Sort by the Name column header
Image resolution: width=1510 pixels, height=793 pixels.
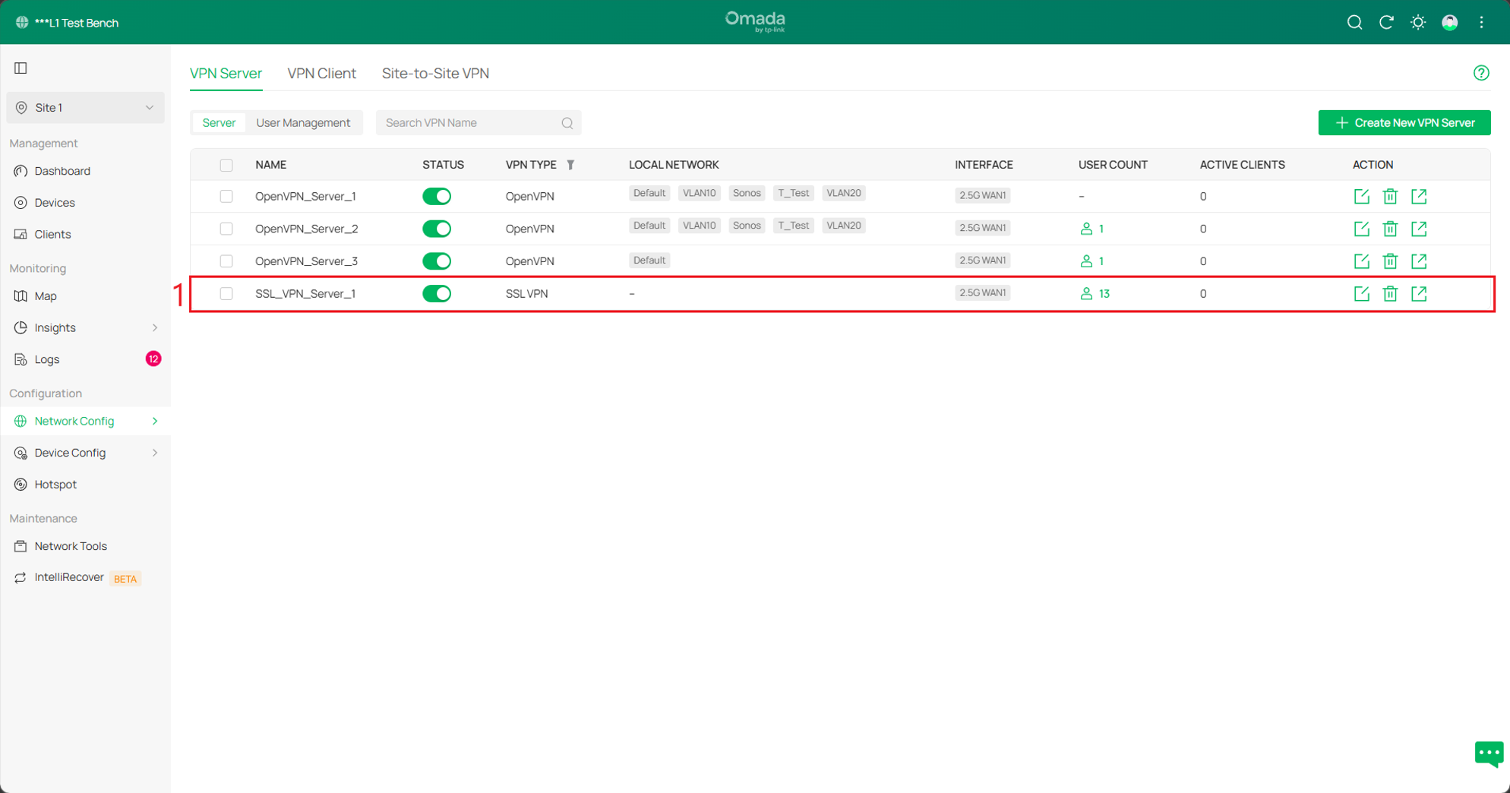click(x=270, y=165)
